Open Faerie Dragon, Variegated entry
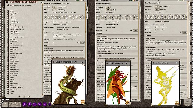This screenshot has width=193, height=108. [17, 37]
